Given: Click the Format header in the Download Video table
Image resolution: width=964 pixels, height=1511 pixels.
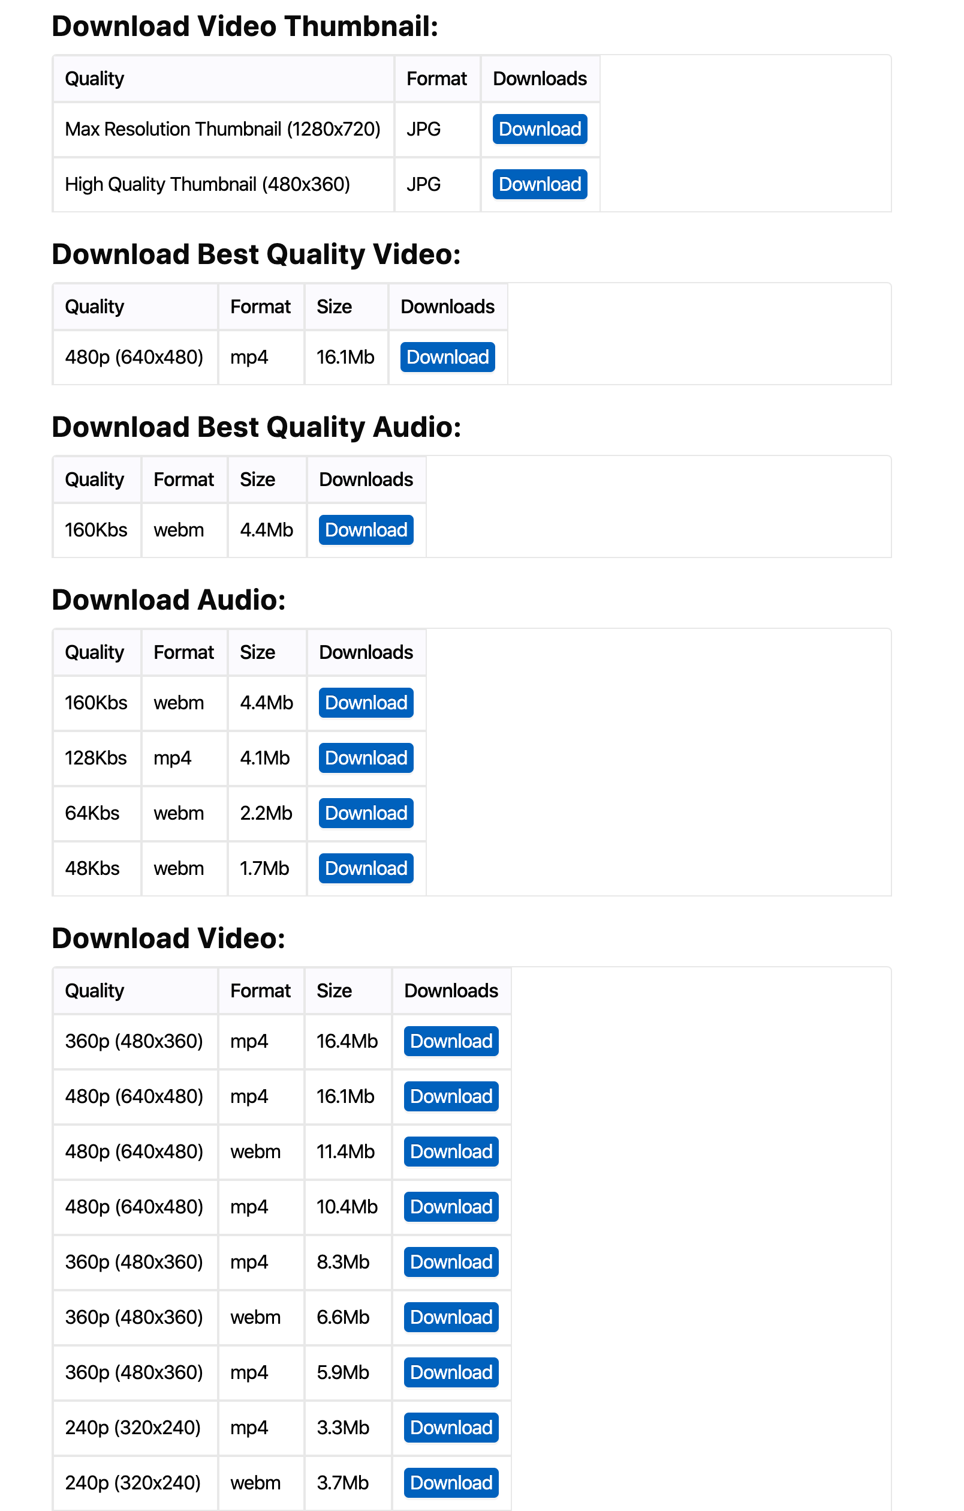Looking at the screenshot, I should point(261,991).
